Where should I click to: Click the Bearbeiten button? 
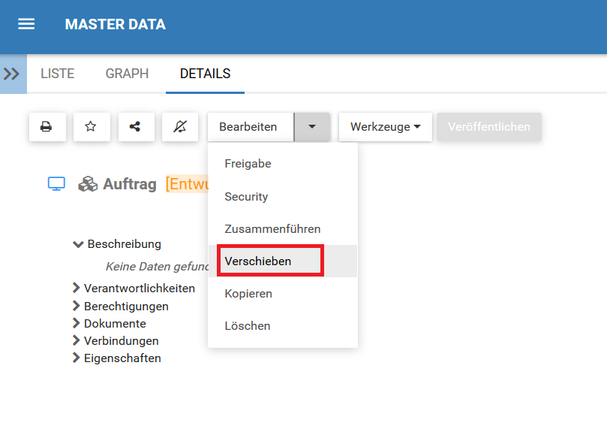pyautogui.click(x=248, y=127)
